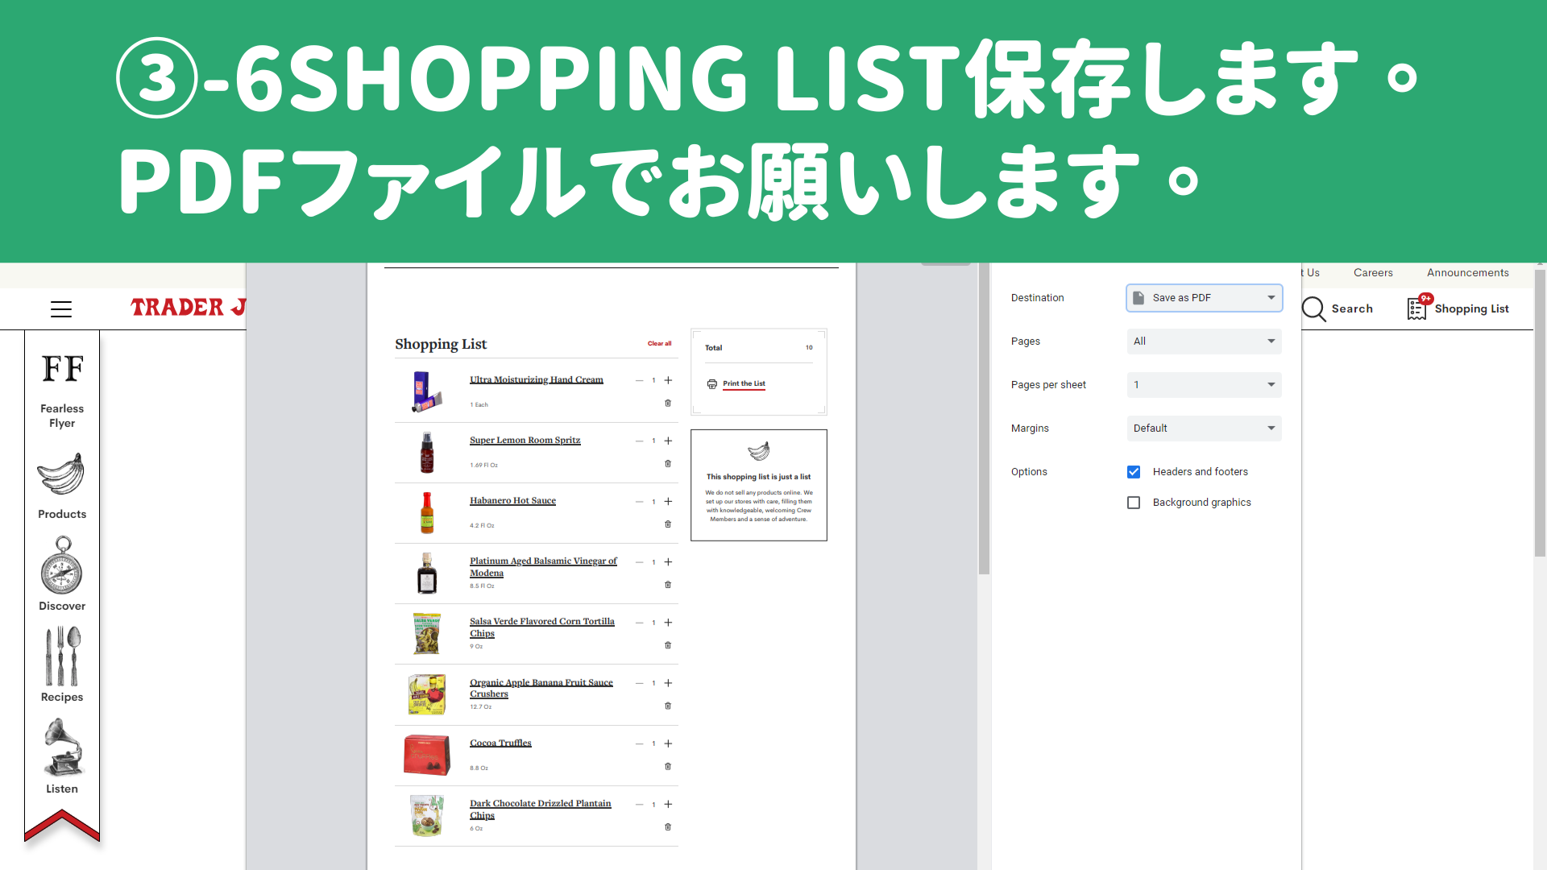This screenshot has height=870, width=1547.
Task: Click Search label in header
Action: (x=1352, y=309)
